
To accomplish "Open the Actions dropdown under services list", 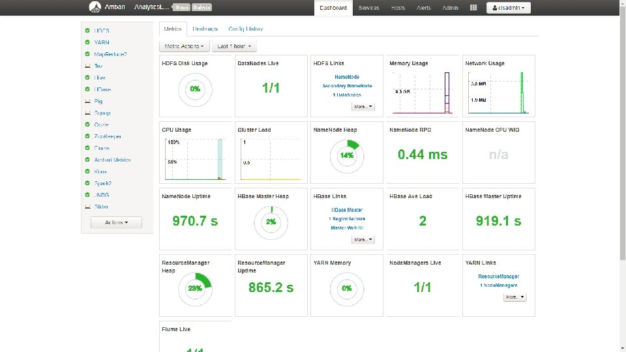I will tap(116, 222).
